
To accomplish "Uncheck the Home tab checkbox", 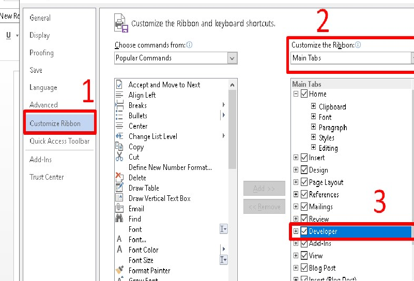I will 304,94.
